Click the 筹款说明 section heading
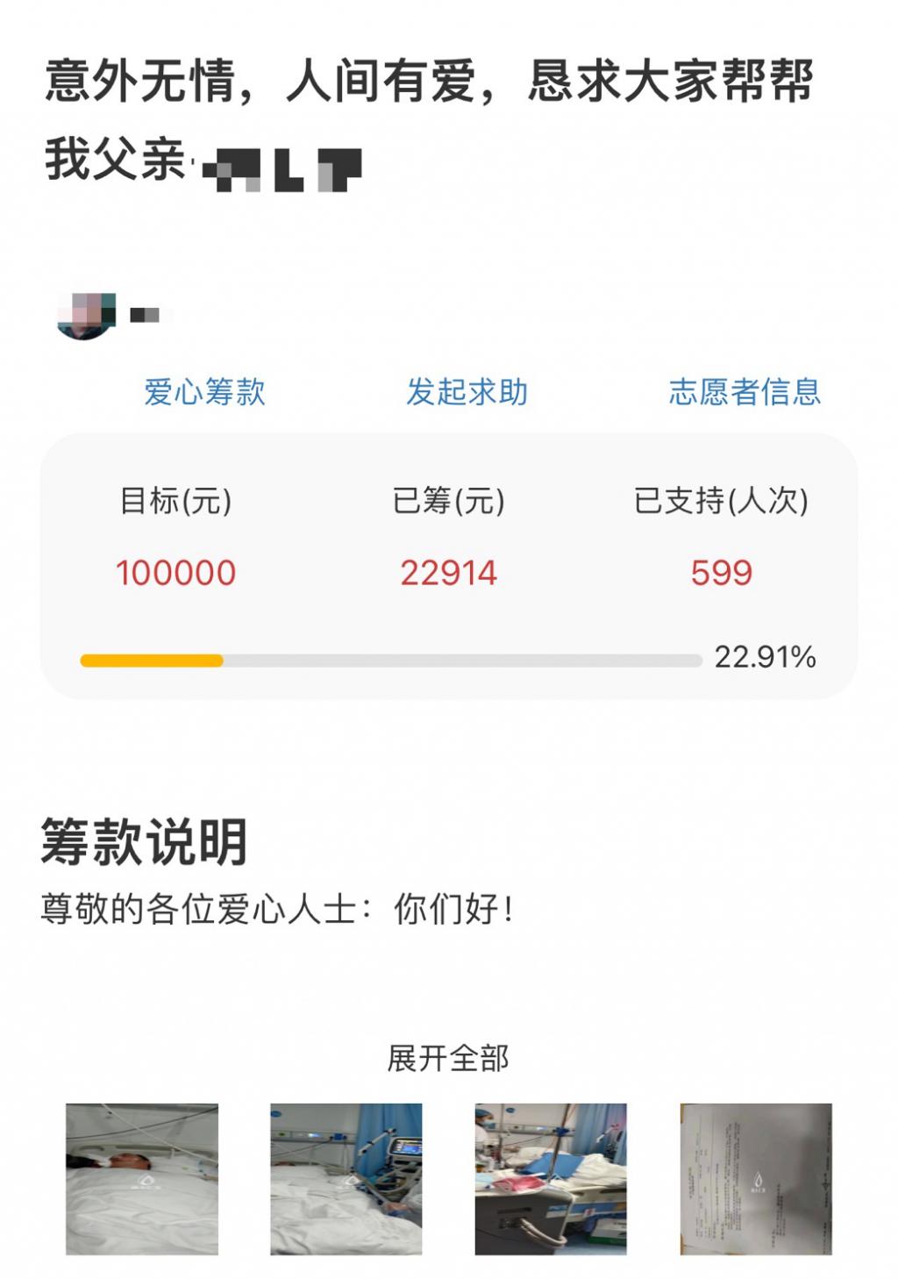Viewport: 898px width, 1279px height. 144,842
